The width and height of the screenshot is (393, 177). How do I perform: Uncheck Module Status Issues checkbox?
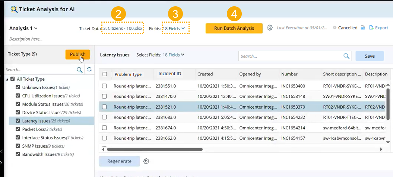pyautogui.click(x=18, y=104)
